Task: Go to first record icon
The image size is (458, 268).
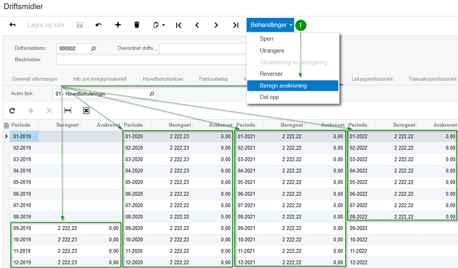Action: click(x=178, y=25)
